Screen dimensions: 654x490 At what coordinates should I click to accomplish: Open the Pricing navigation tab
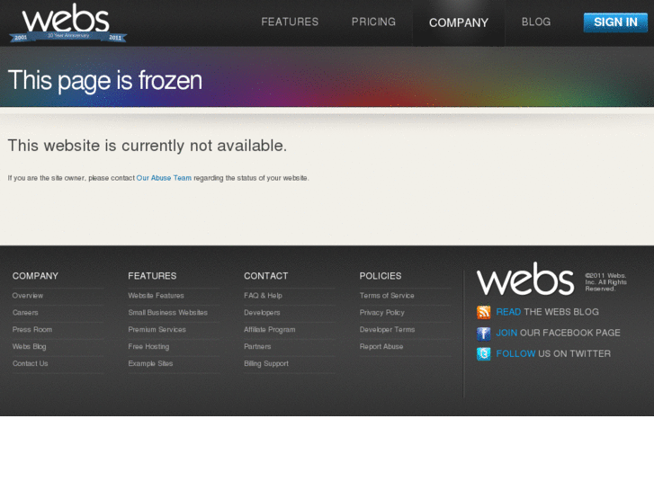point(373,22)
